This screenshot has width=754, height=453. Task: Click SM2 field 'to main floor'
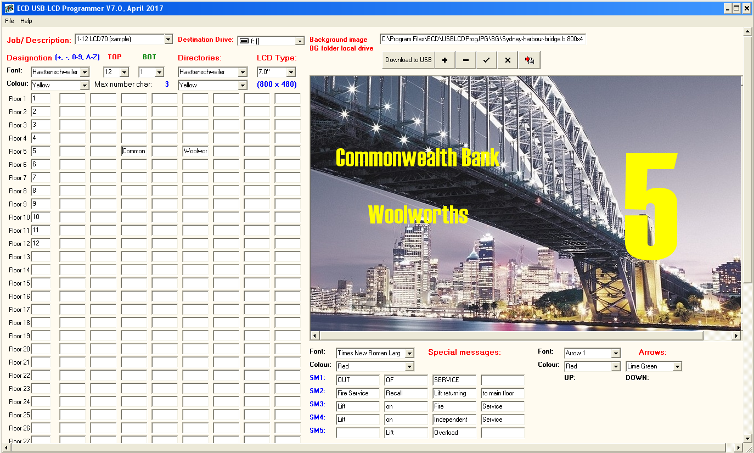pyautogui.click(x=503, y=393)
